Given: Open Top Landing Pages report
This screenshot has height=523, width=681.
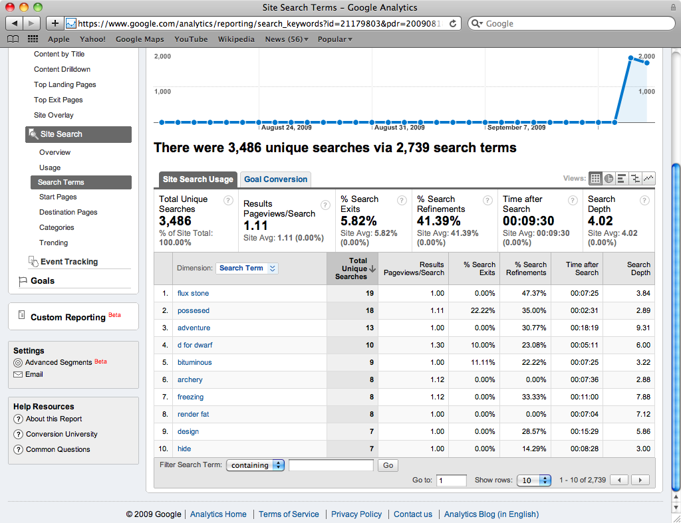Looking at the screenshot, I should pos(65,84).
